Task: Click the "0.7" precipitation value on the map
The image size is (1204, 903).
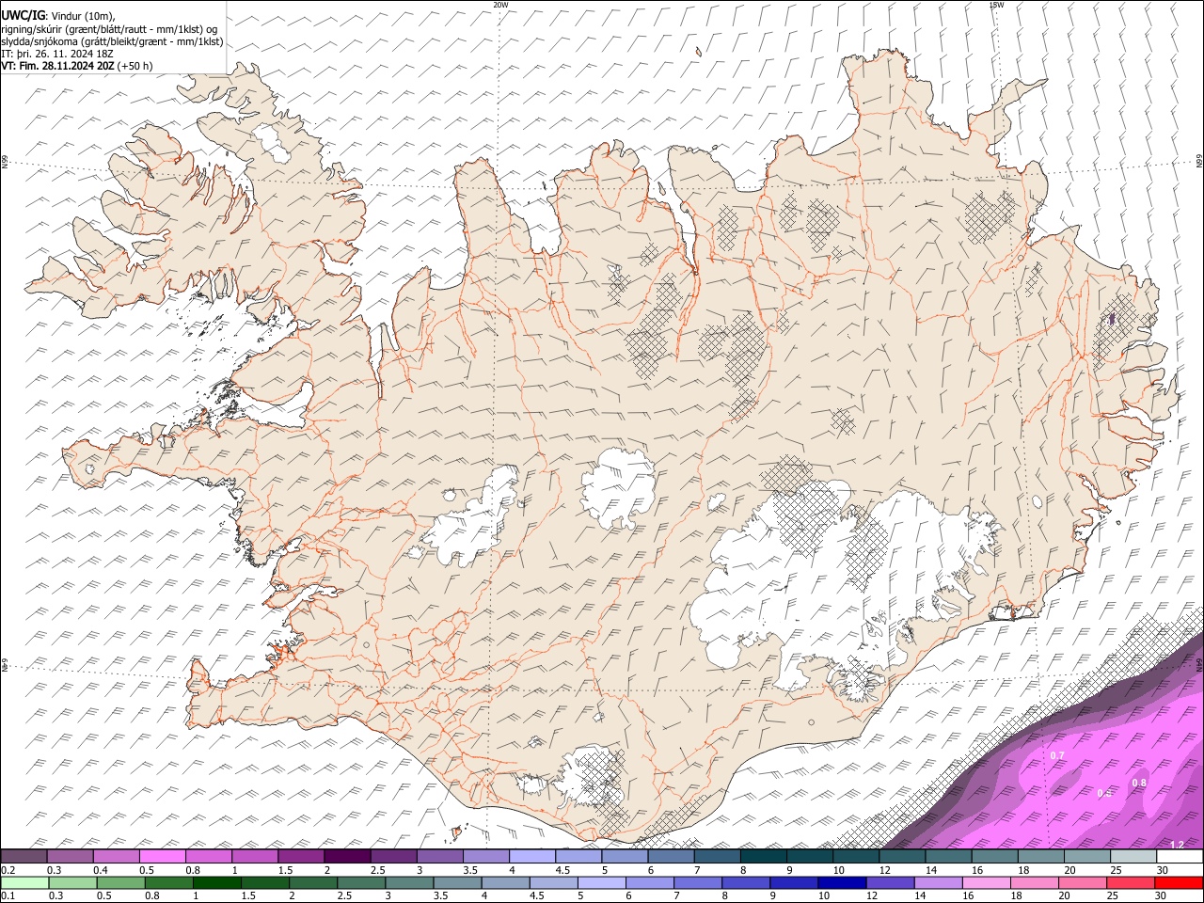Action: coord(1057,755)
